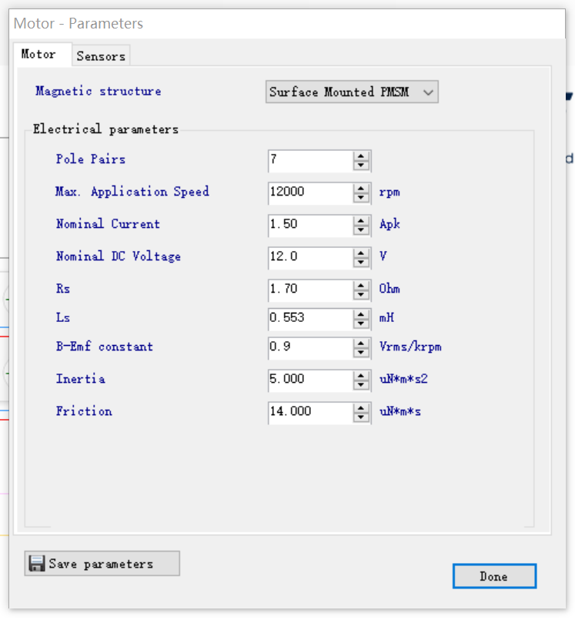
Task: Click the Save parameters floppy disk icon
Action: [x=37, y=564]
